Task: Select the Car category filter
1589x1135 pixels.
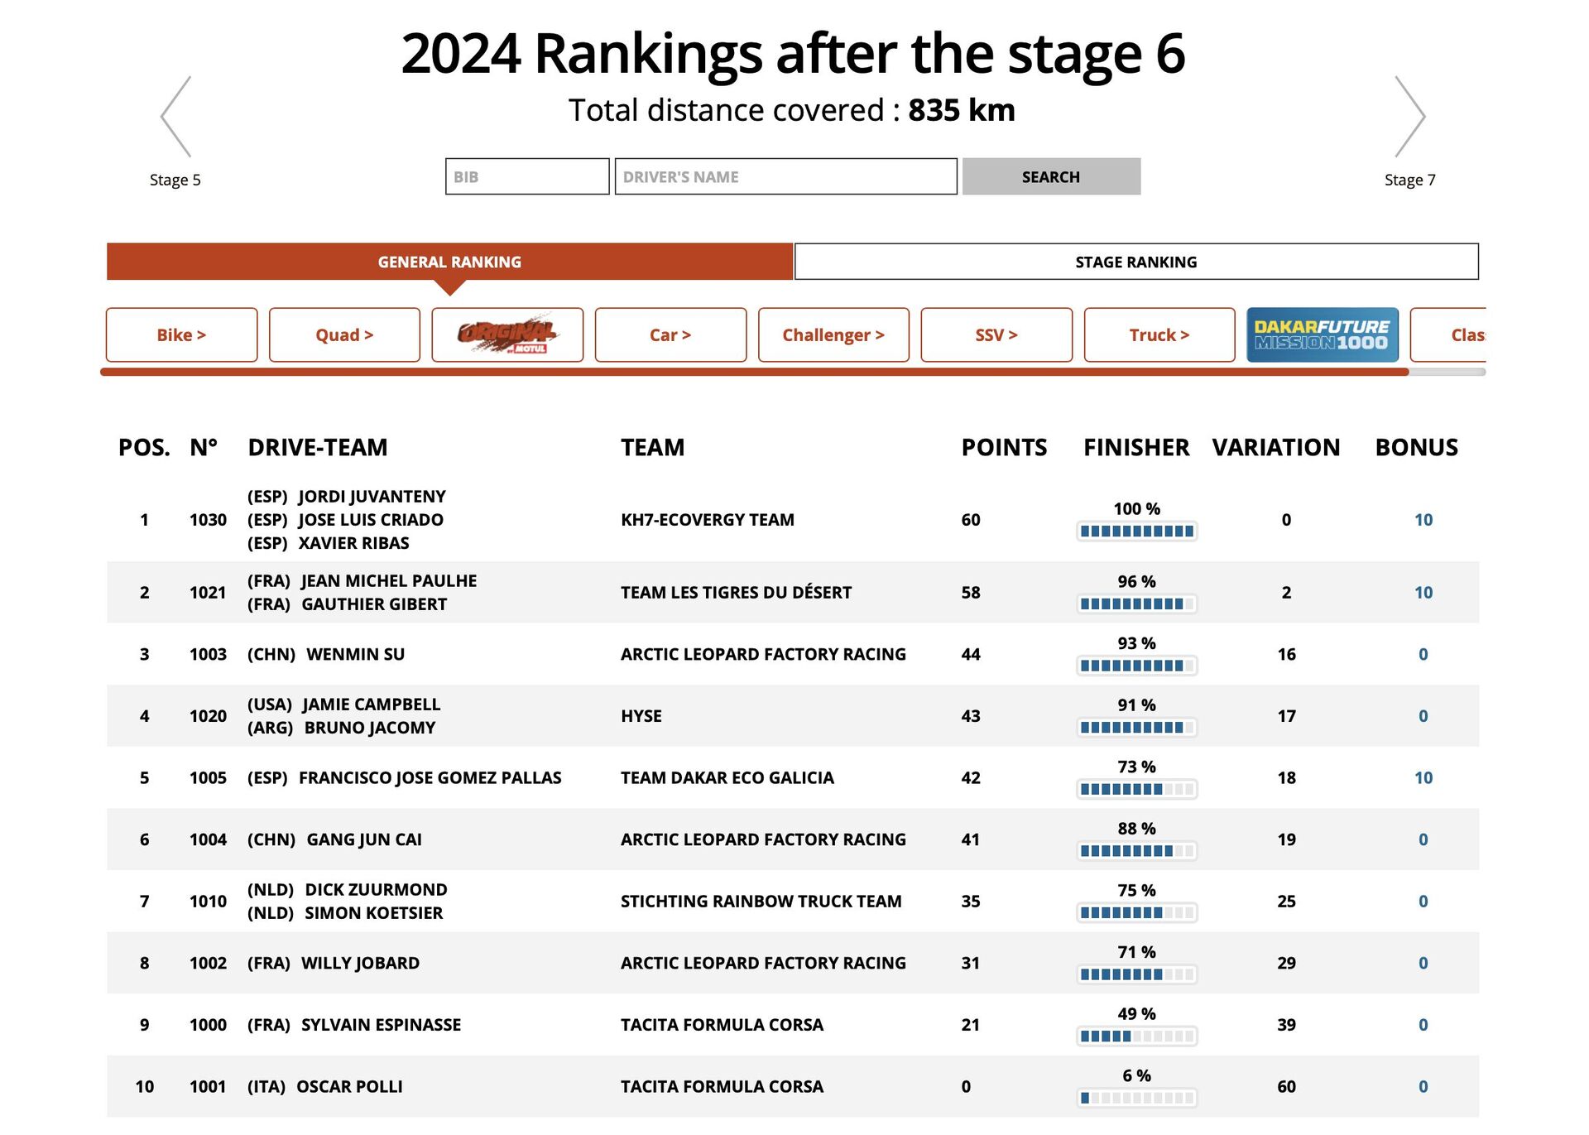Action: 670,334
